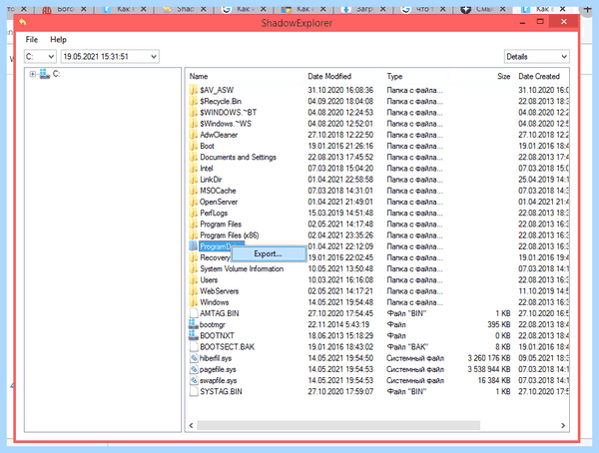Click the hiberfil.sys system file icon
This screenshot has height=453, width=599.
pyautogui.click(x=194, y=358)
